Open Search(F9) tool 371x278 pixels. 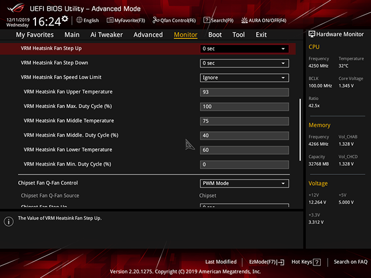219,21
